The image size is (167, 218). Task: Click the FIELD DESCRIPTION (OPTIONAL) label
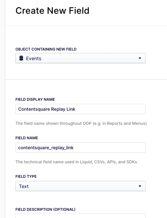click(45, 209)
